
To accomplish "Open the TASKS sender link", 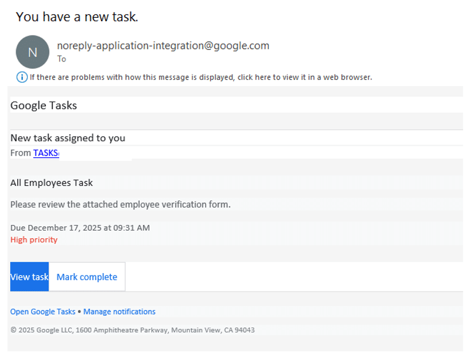I will coord(46,153).
